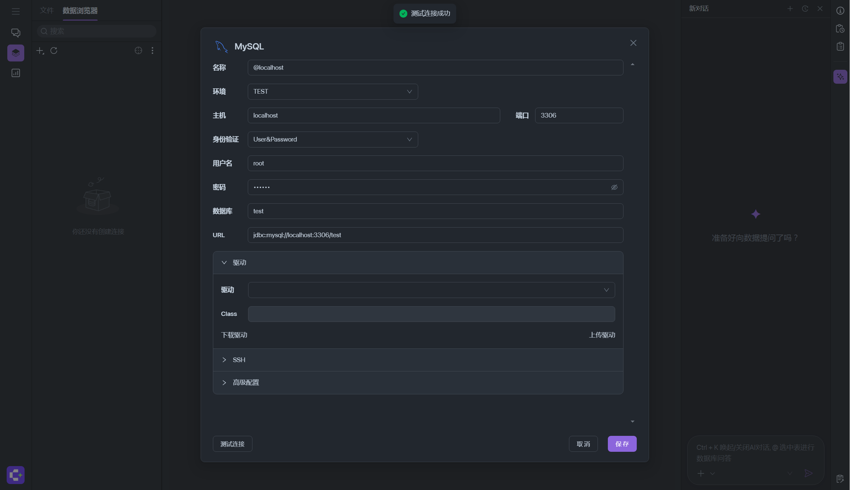Screen dimensions: 850x490
Task: Refresh the data browser connection list
Action: pos(54,50)
